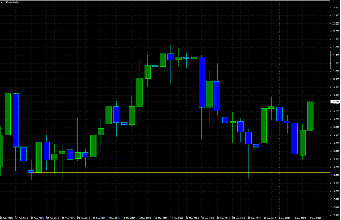Click the large blue candle on 18 Mar 2015

202,82
